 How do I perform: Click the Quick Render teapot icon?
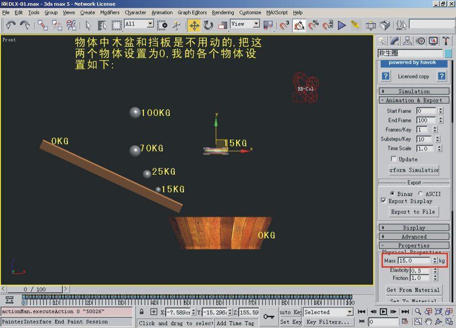[x=385, y=25]
